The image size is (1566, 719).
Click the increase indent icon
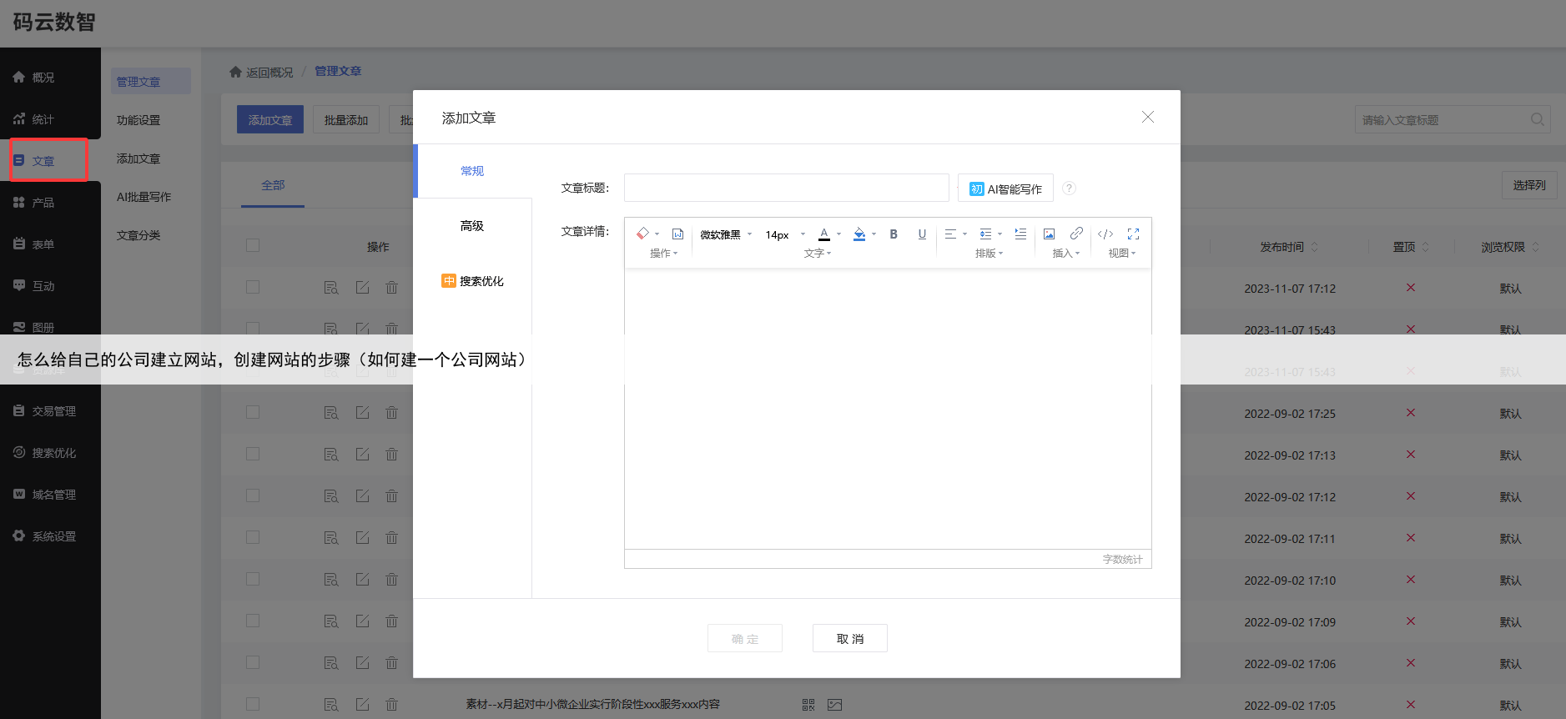click(1020, 234)
